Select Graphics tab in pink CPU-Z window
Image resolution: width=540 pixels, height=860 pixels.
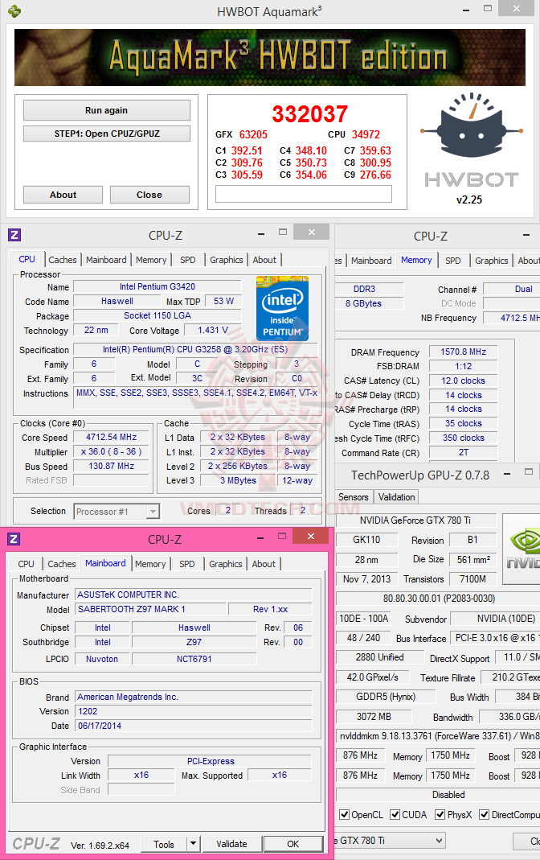(x=225, y=564)
